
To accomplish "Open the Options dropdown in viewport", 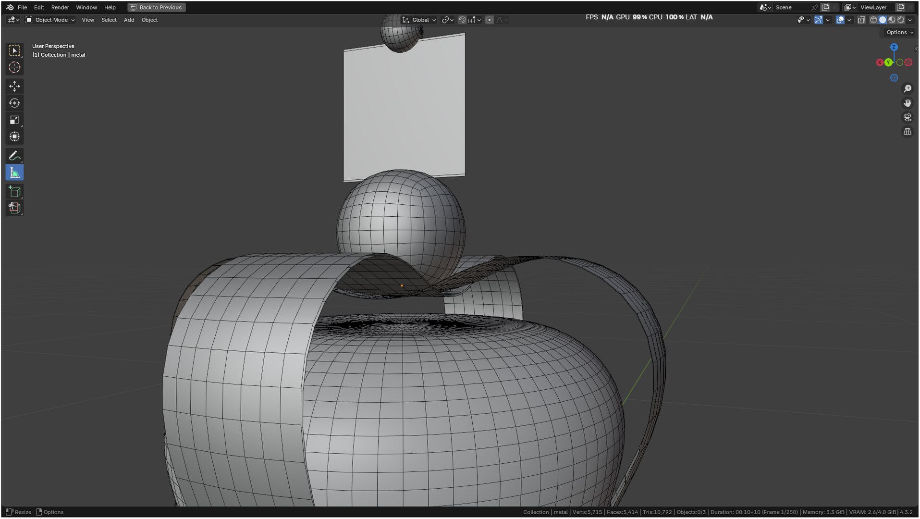I will [900, 32].
